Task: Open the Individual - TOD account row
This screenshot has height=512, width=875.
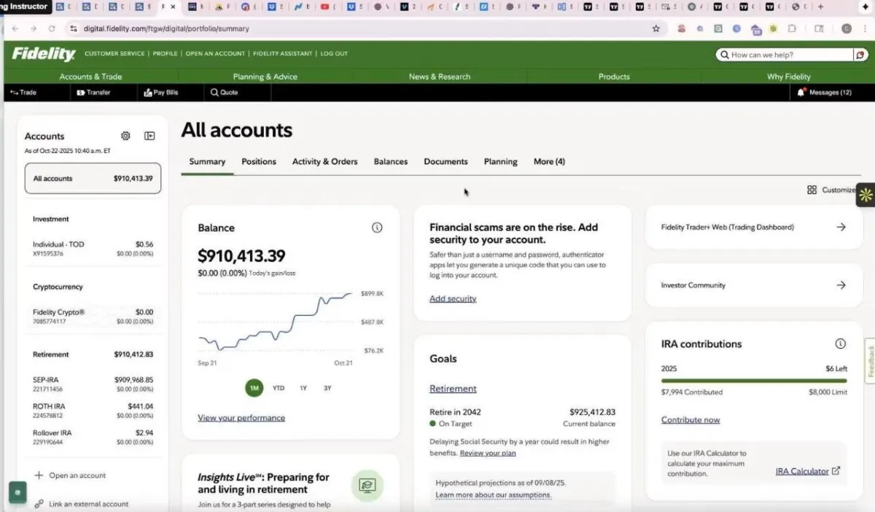Action: pyautogui.click(x=93, y=249)
